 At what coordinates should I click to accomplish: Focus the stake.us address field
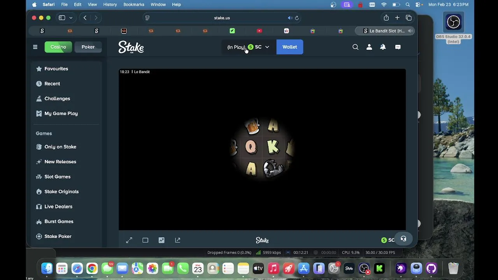click(222, 18)
